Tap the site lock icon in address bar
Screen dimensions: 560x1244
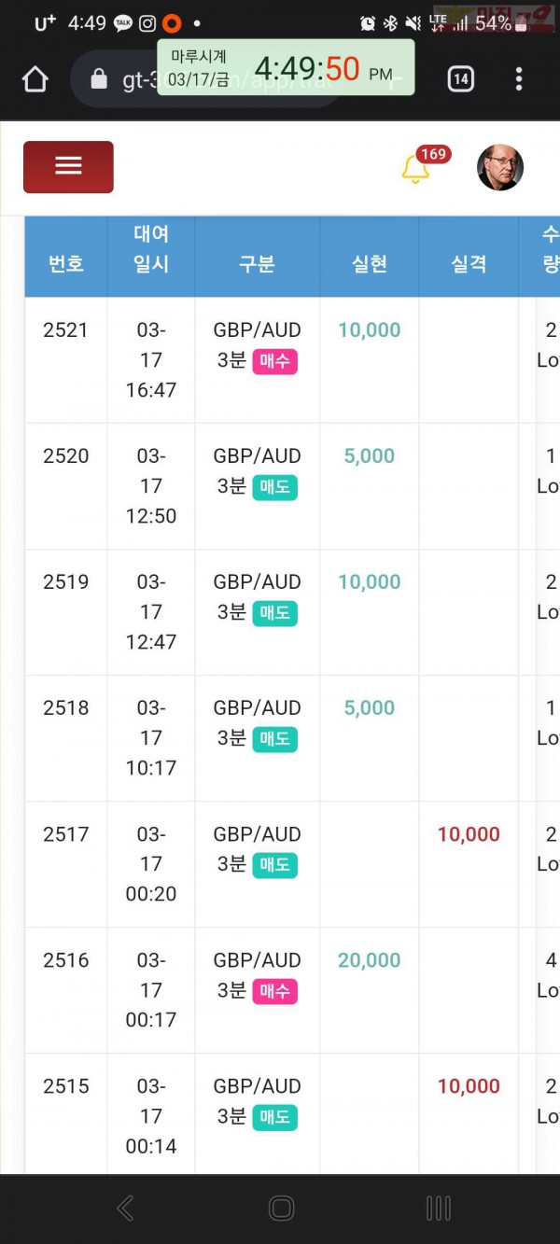pyautogui.click(x=99, y=80)
